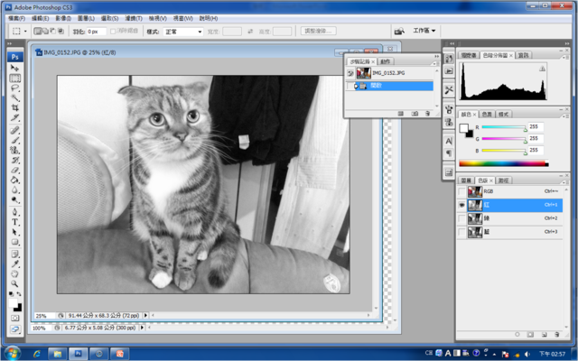Screen dimensions: 578x361
Task: Select the Healing Brush tool
Action: click(x=14, y=130)
